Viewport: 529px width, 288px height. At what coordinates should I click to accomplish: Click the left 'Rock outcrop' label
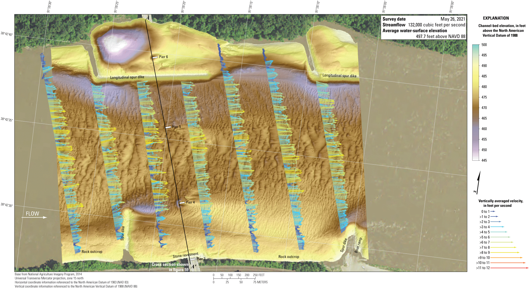tap(92, 252)
